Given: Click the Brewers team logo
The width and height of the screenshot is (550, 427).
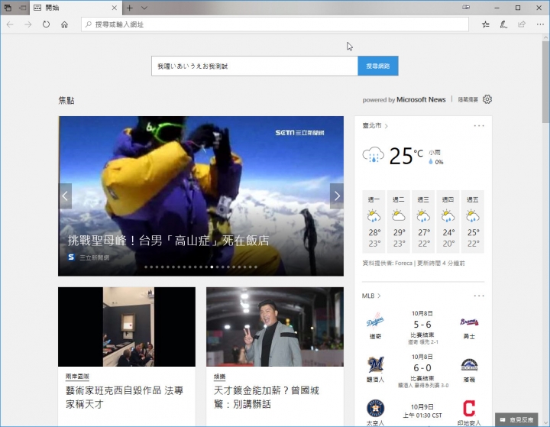Looking at the screenshot, I should click(375, 364).
